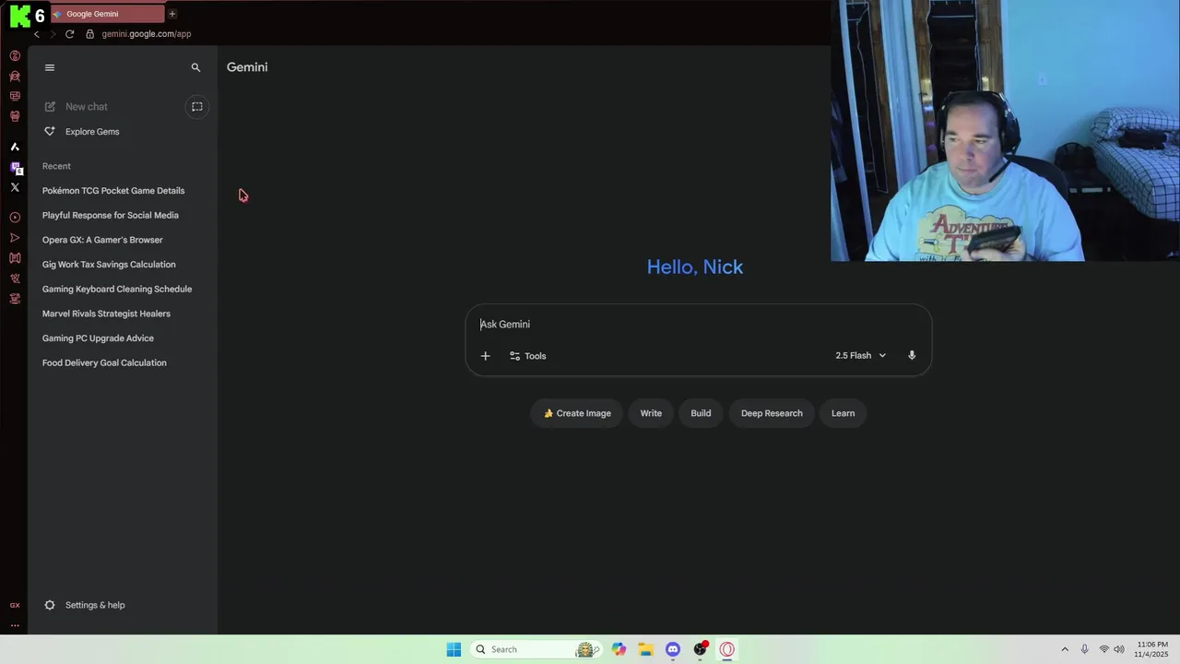
Task: Choose the Create Image suggestion chip
Action: point(577,413)
